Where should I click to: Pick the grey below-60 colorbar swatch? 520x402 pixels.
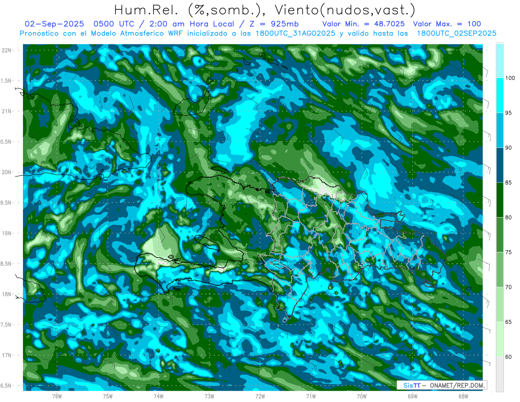pos(500,374)
